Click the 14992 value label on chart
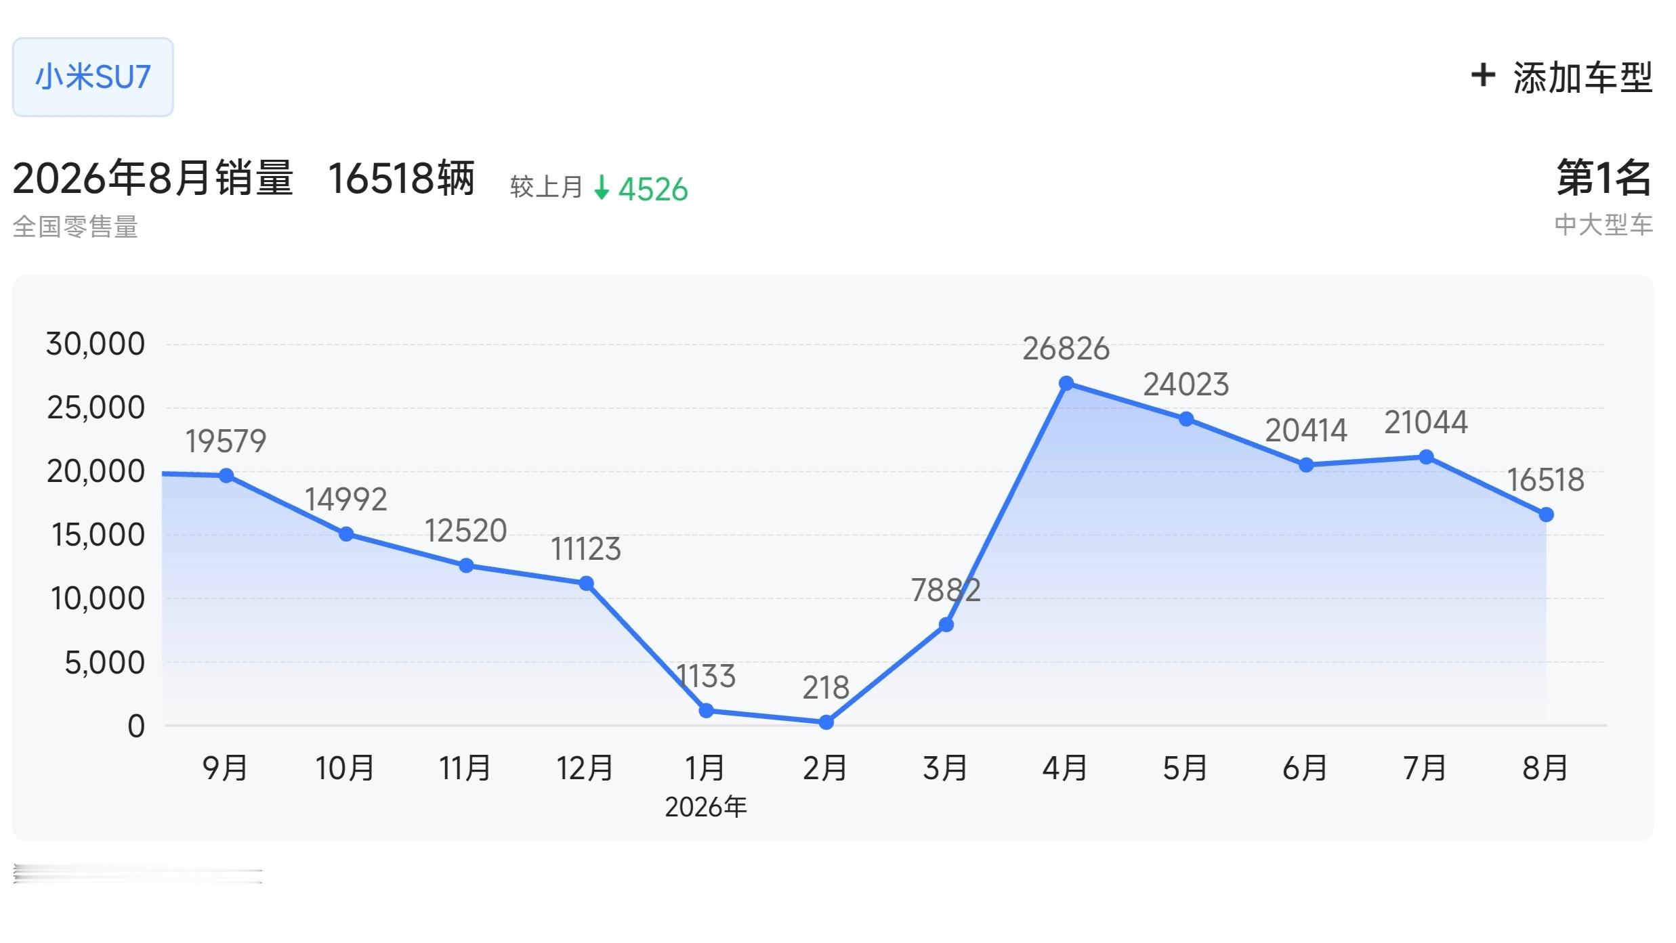The image size is (1676, 943). [x=346, y=500]
